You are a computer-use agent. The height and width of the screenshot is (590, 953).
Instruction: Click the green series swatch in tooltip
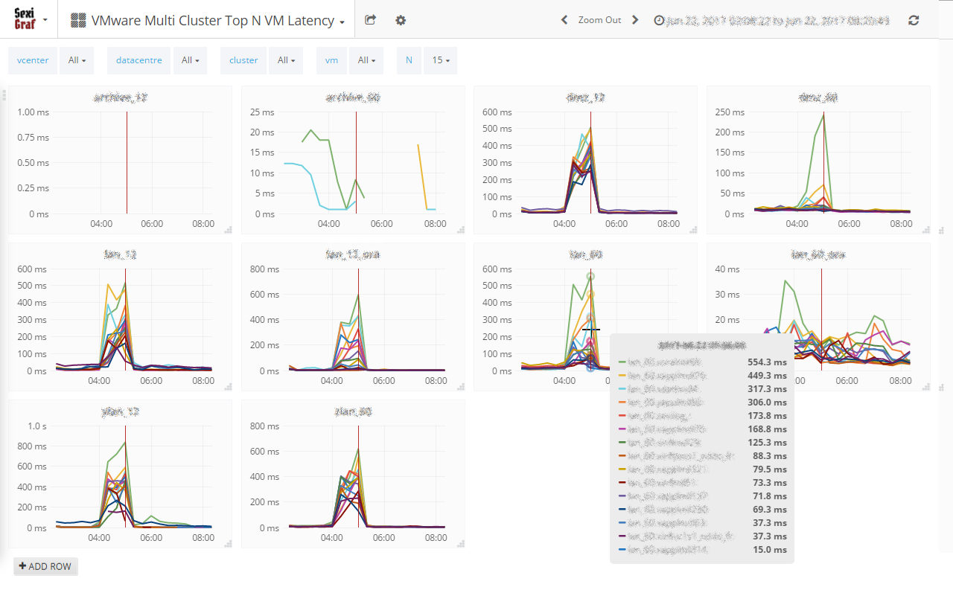[622, 362]
